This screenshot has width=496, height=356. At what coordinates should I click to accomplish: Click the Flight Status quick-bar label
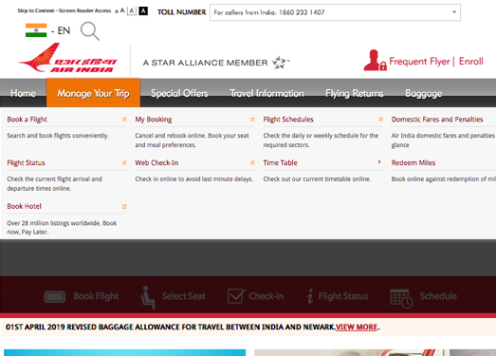(343, 296)
